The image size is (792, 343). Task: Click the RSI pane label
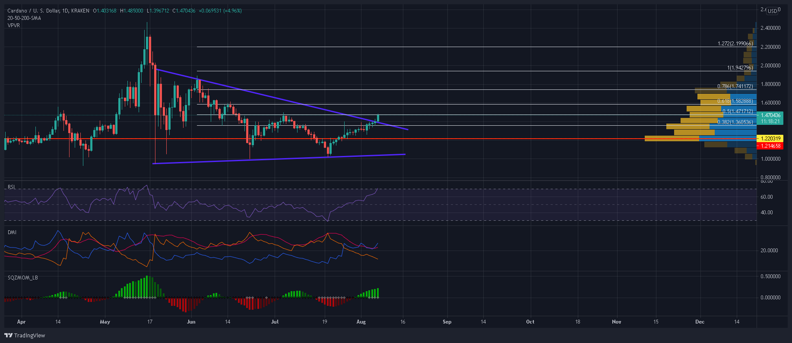(x=12, y=187)
